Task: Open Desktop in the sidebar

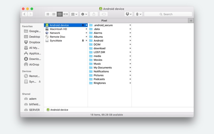Action: point(32,37)
